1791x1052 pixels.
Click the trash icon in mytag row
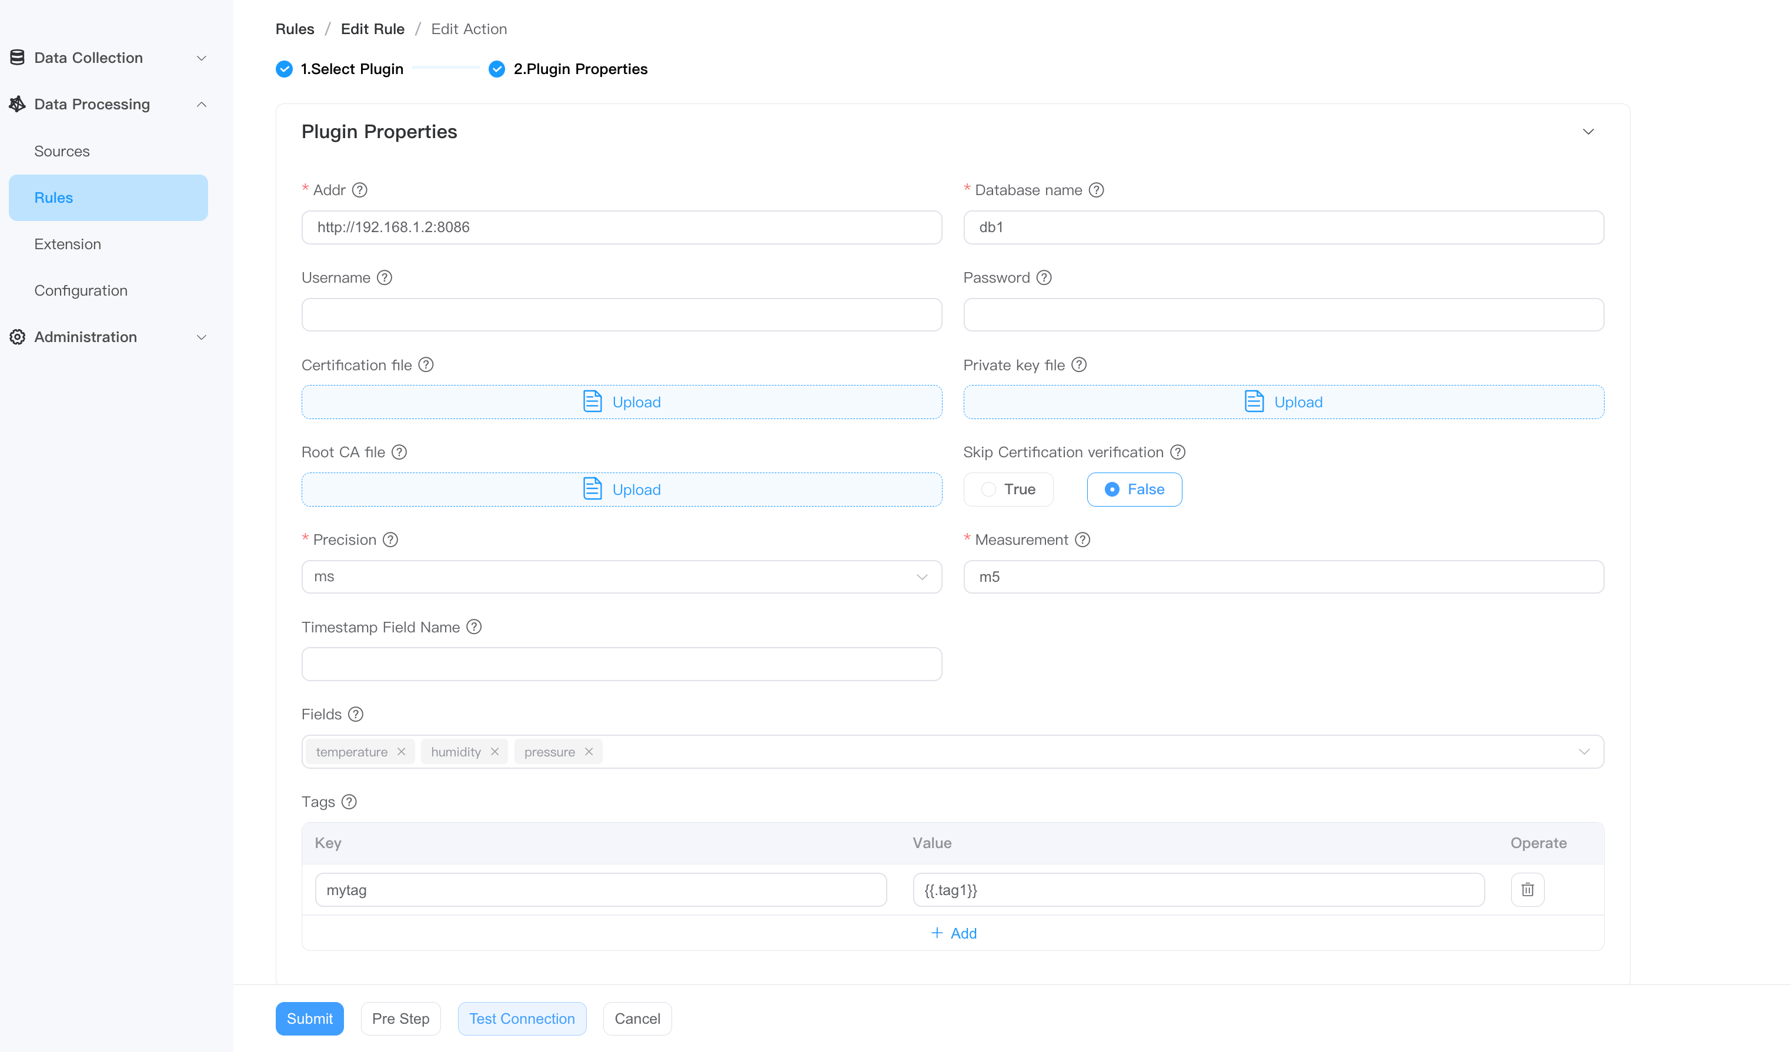tap(1528, 889)
